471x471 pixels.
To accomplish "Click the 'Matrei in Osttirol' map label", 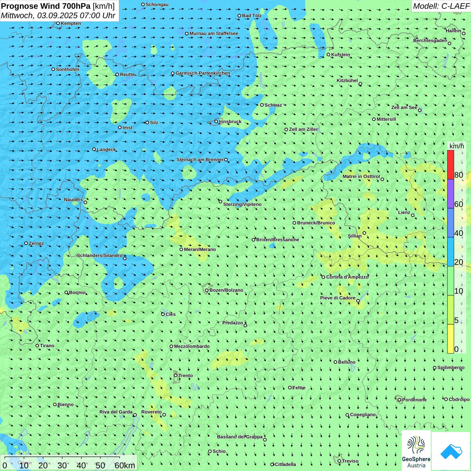I will (361, 176).
